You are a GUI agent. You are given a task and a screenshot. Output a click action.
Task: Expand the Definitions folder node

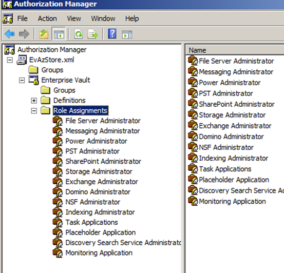click(34, 101)
